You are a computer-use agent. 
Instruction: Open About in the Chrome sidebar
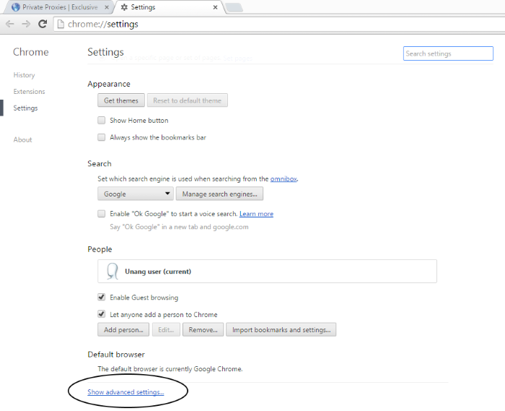click(22, 140)
